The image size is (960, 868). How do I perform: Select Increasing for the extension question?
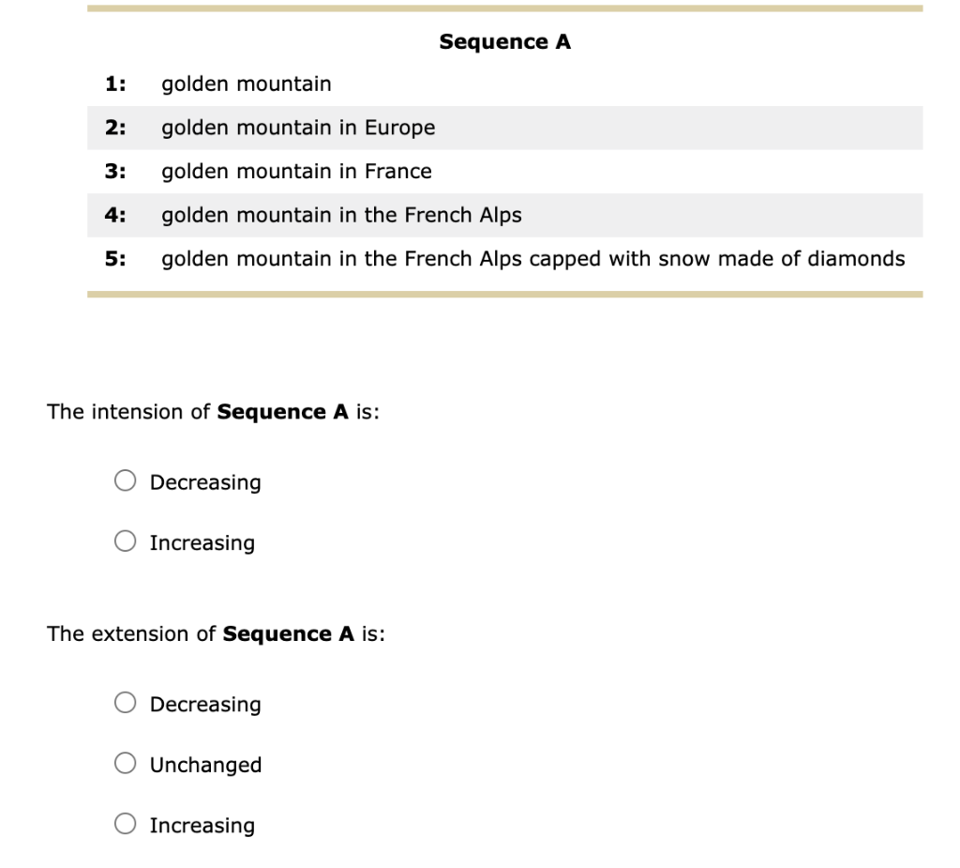(x=125, y=823)
